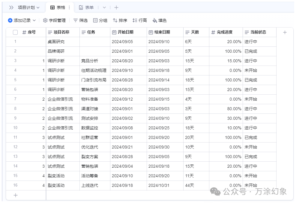The width and height of the screenshot is (296, 203).
Task: Add a new record with the bottom plus button
Action: 15,195
